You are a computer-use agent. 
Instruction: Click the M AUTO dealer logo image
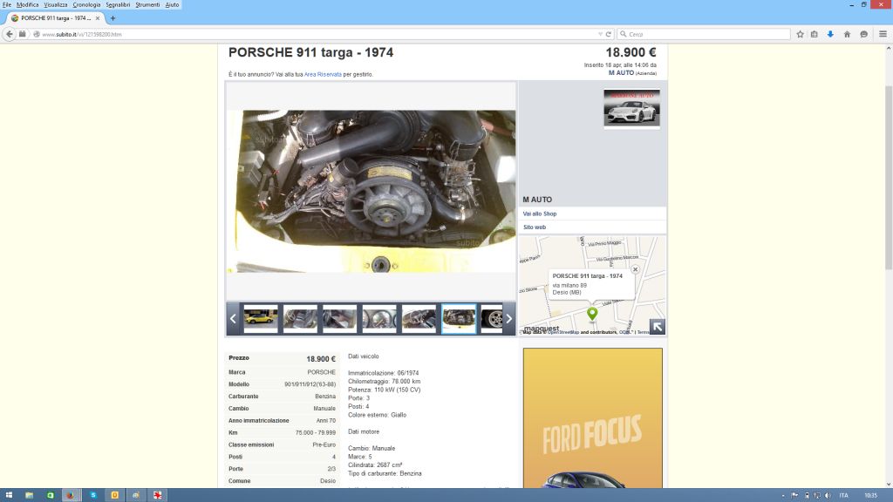(x=631, y=108)
